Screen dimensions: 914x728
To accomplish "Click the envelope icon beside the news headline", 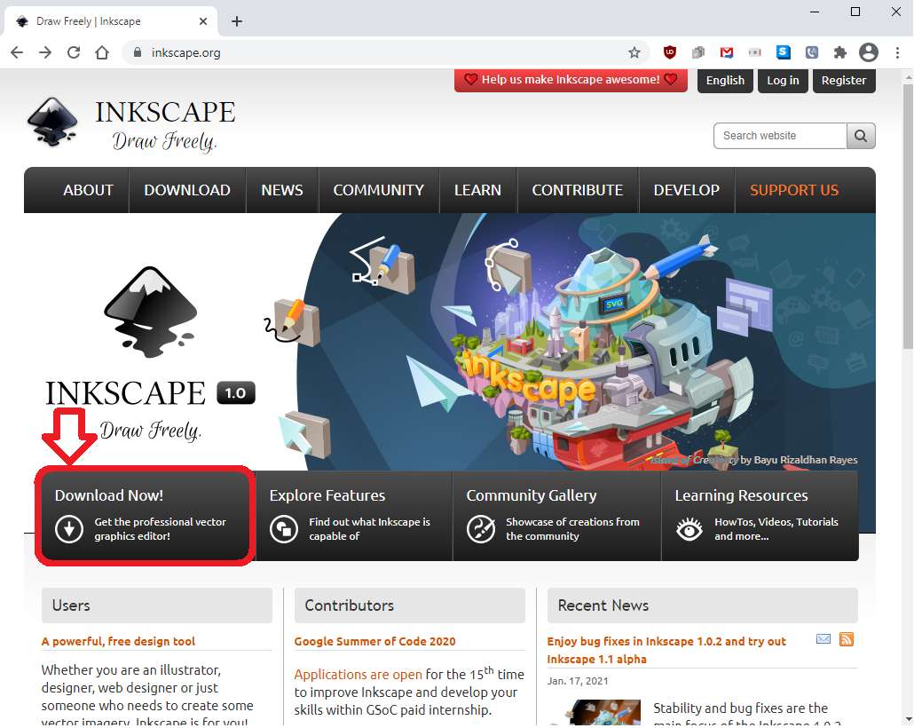I will [x=823, y=638].
